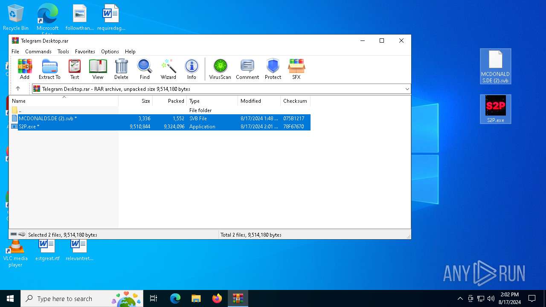The image size is (546, 307).
Task: Open the Favorites menu
Action: [85, 52]
